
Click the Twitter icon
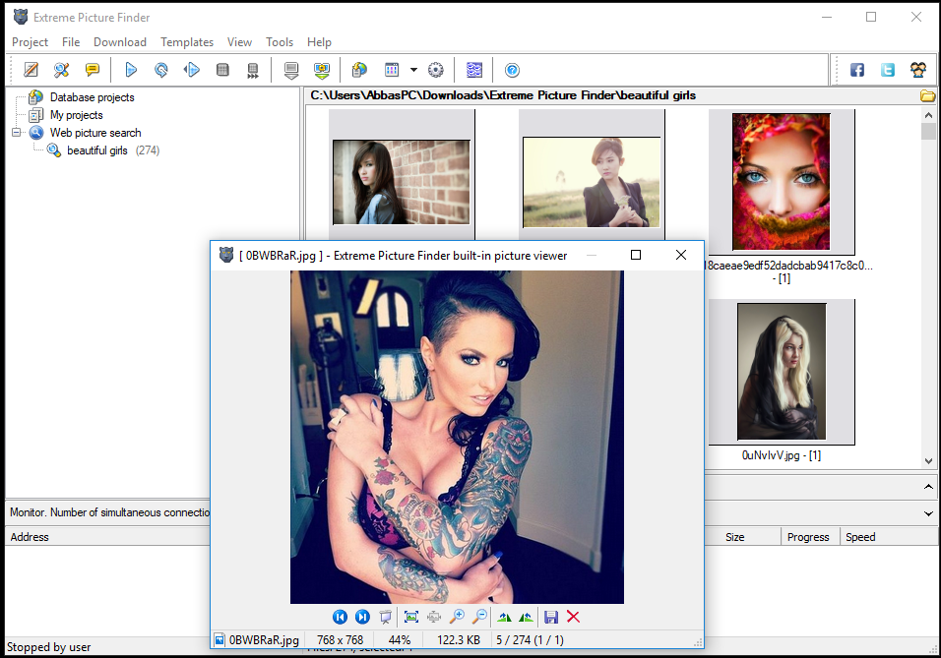888,70
